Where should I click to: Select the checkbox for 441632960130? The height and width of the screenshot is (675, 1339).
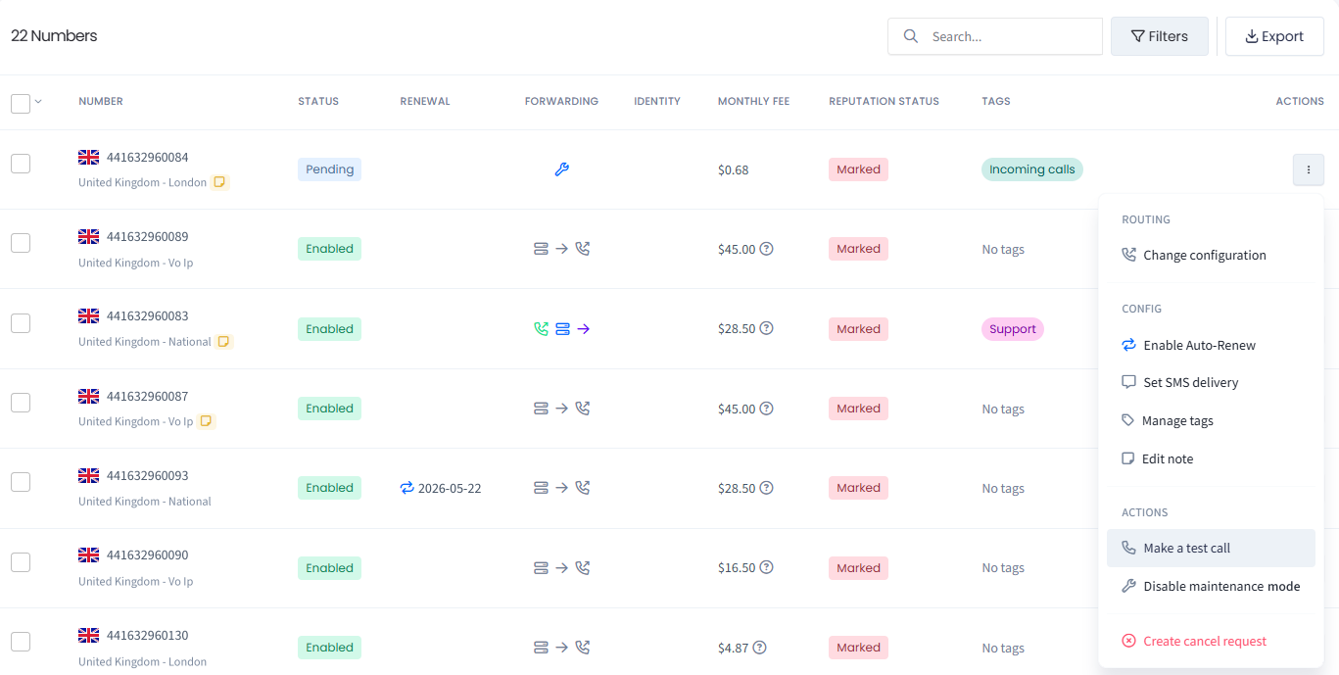coord(21,642)
